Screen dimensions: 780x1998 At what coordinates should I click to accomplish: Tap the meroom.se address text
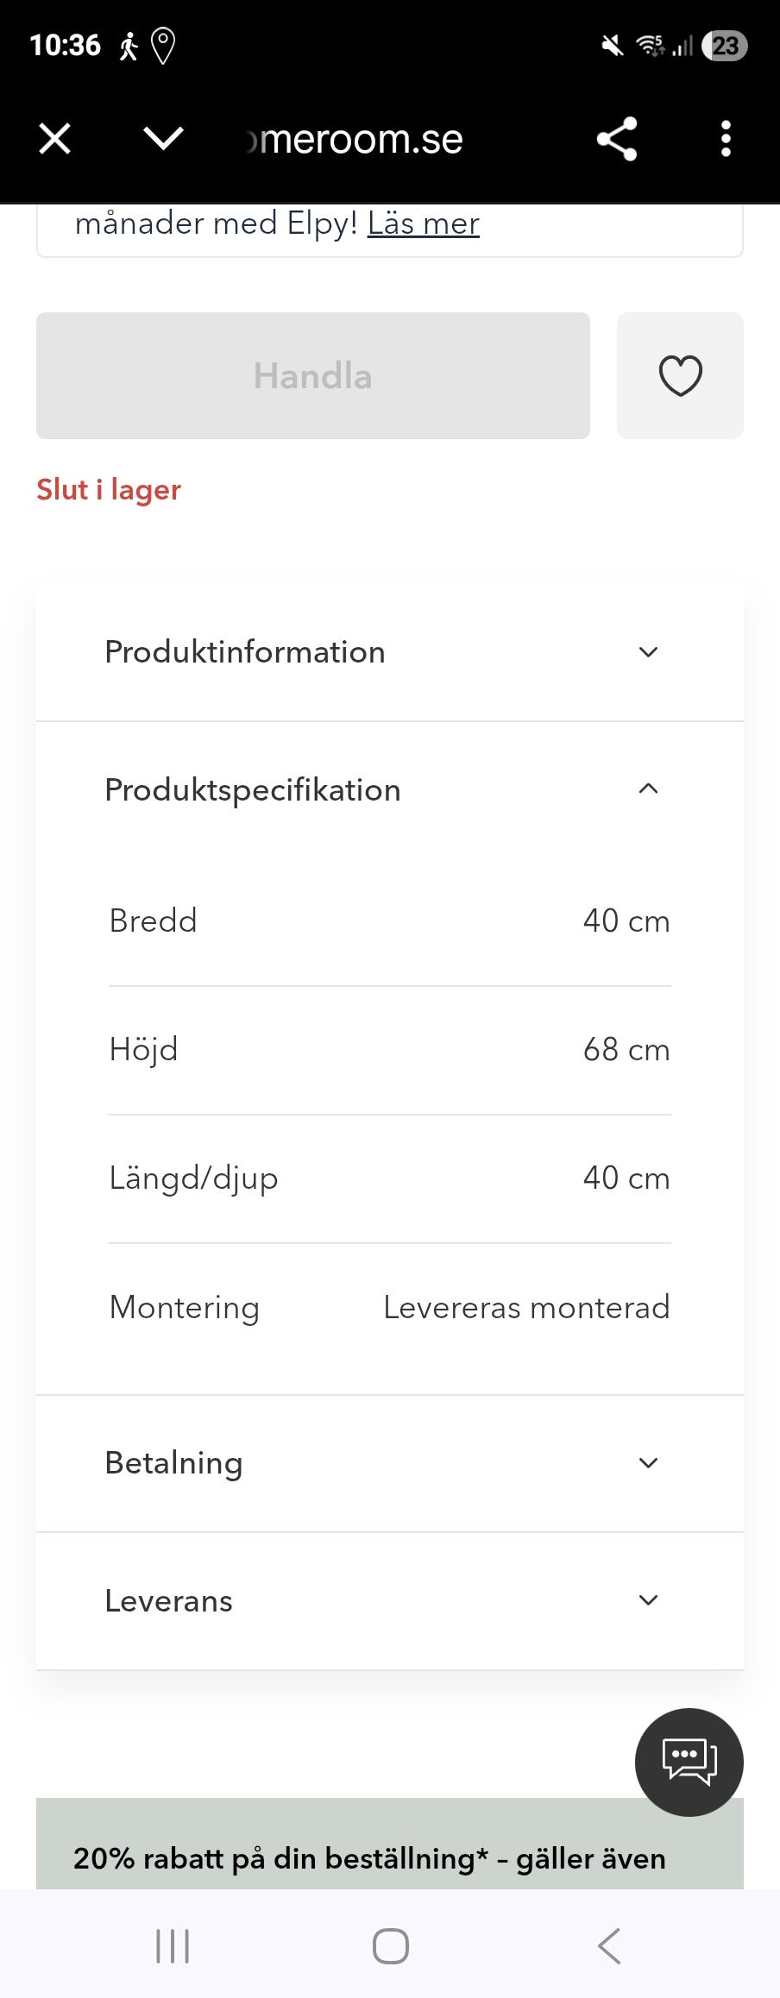point(361,139)
